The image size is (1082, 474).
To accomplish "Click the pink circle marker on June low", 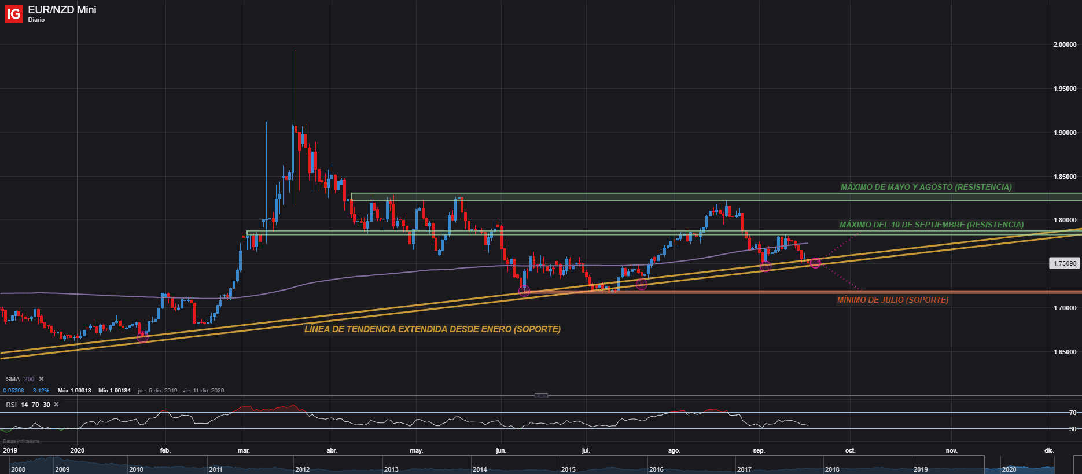I will [524, 292].
